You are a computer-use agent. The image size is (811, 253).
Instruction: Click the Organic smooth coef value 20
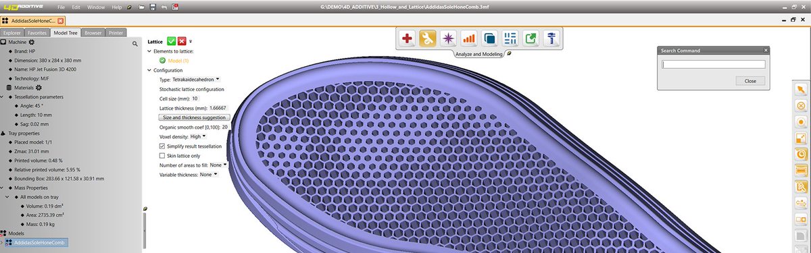tap(224, 127)
